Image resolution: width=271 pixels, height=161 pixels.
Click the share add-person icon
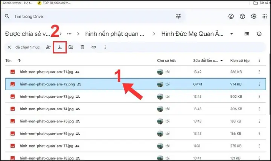[x=49, y=47]
